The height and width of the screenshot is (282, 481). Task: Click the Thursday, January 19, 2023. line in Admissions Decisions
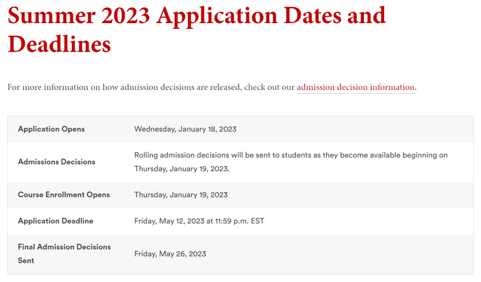tap(182, 169)
